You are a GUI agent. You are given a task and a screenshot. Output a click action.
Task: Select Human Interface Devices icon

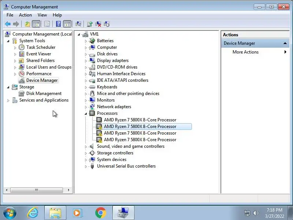click(92, 74)
